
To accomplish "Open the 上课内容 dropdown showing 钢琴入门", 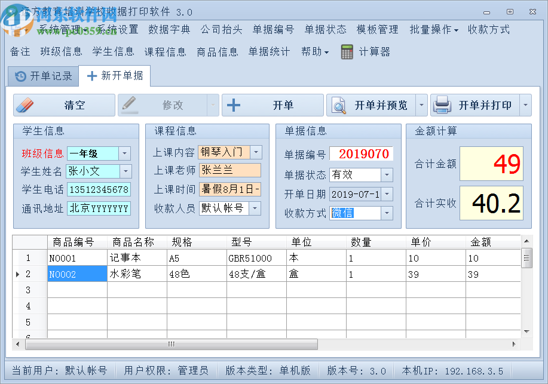I will coord(255,152).
